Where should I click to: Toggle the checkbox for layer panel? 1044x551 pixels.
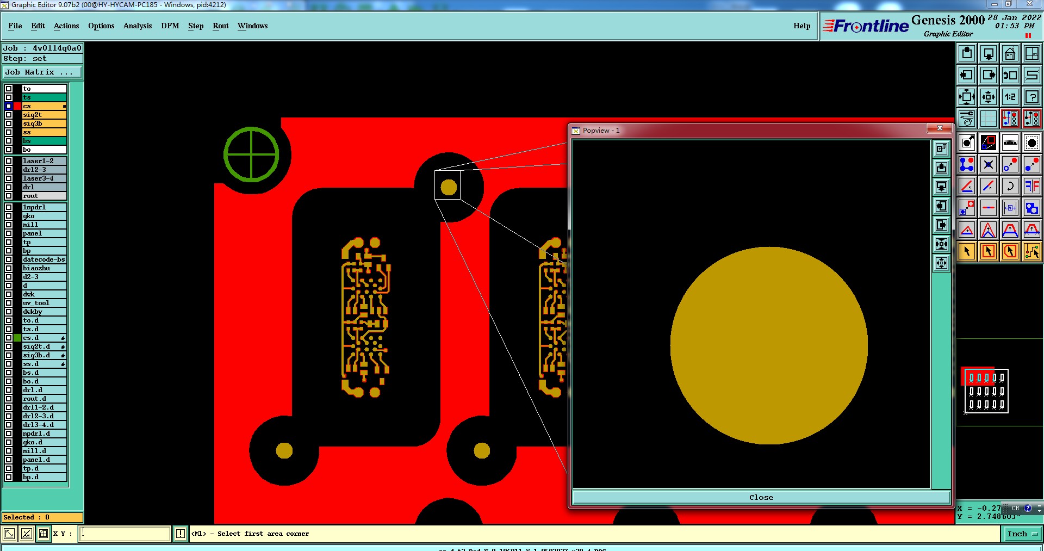point(9,233)
